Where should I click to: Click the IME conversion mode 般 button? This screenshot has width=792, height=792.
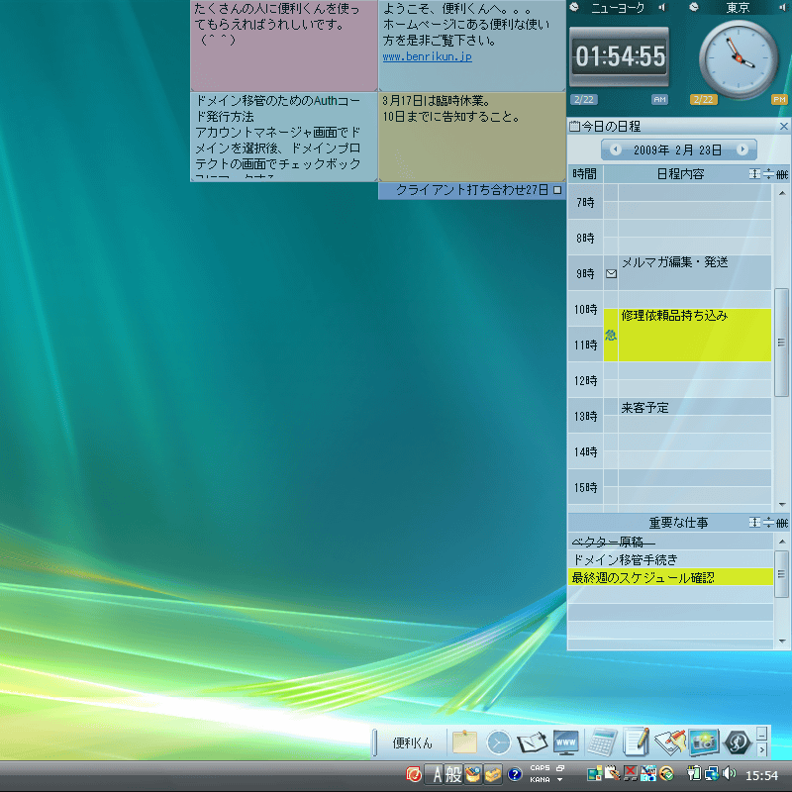[453, 774]
